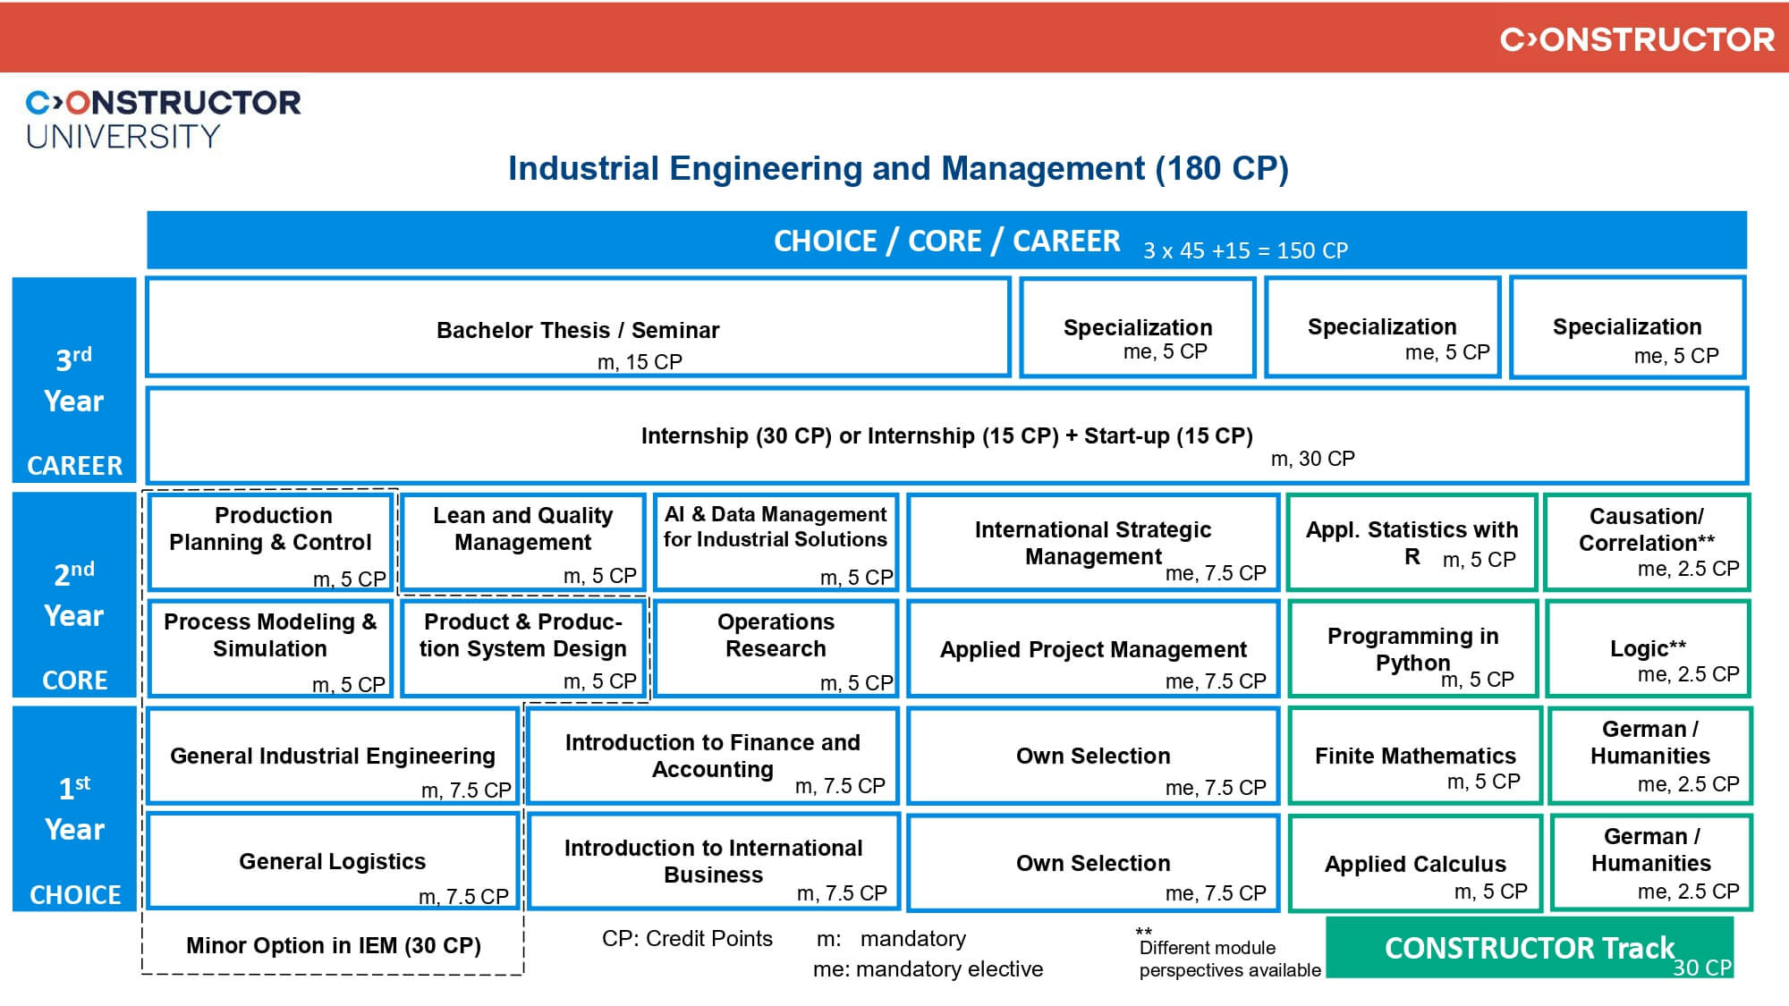Viewport: 1789px width, 1006px height.
Task: Select the Bachelor Thesis / Seminar box
Action: click(578, 327)
